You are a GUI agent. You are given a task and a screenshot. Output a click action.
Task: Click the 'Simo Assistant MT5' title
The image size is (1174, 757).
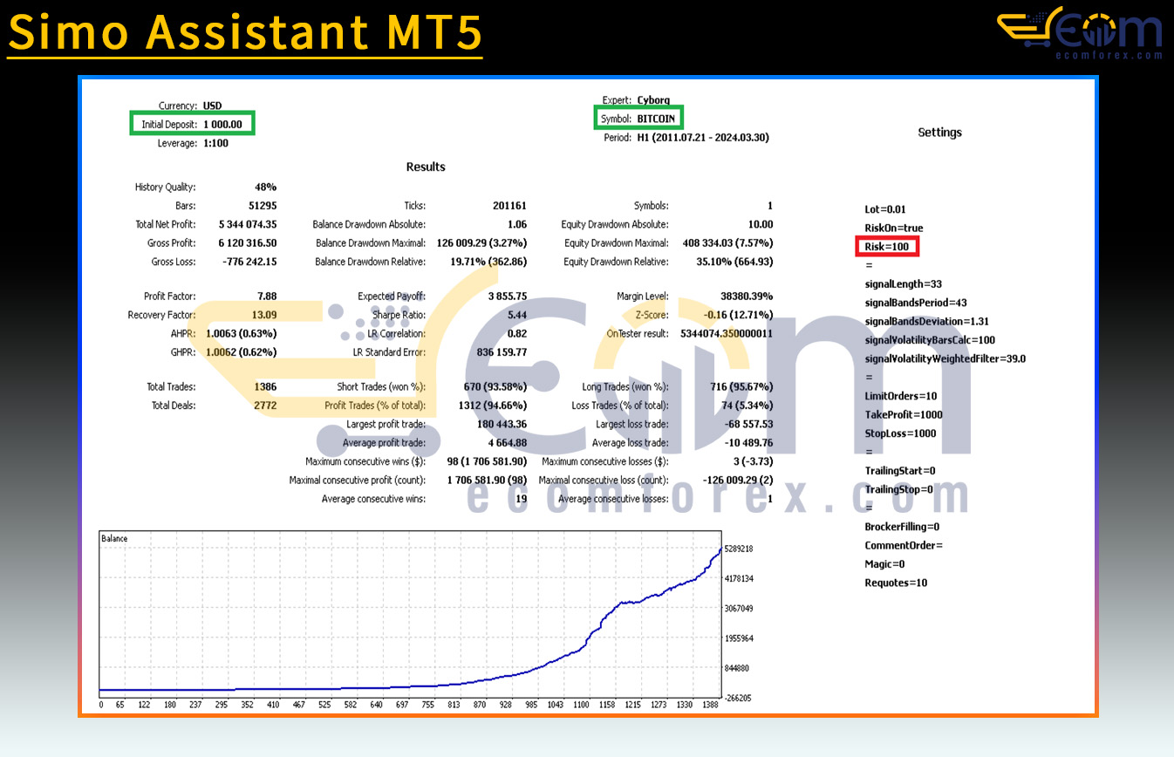tap(245, 32)
